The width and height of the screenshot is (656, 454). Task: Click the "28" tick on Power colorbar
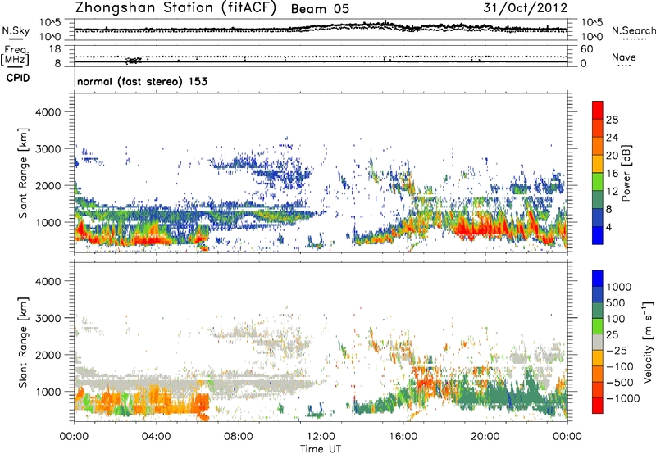tap(612, 120)
